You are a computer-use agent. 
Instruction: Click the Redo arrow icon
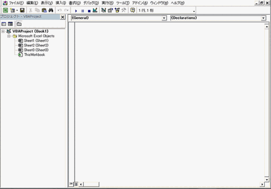click(66, 10)
